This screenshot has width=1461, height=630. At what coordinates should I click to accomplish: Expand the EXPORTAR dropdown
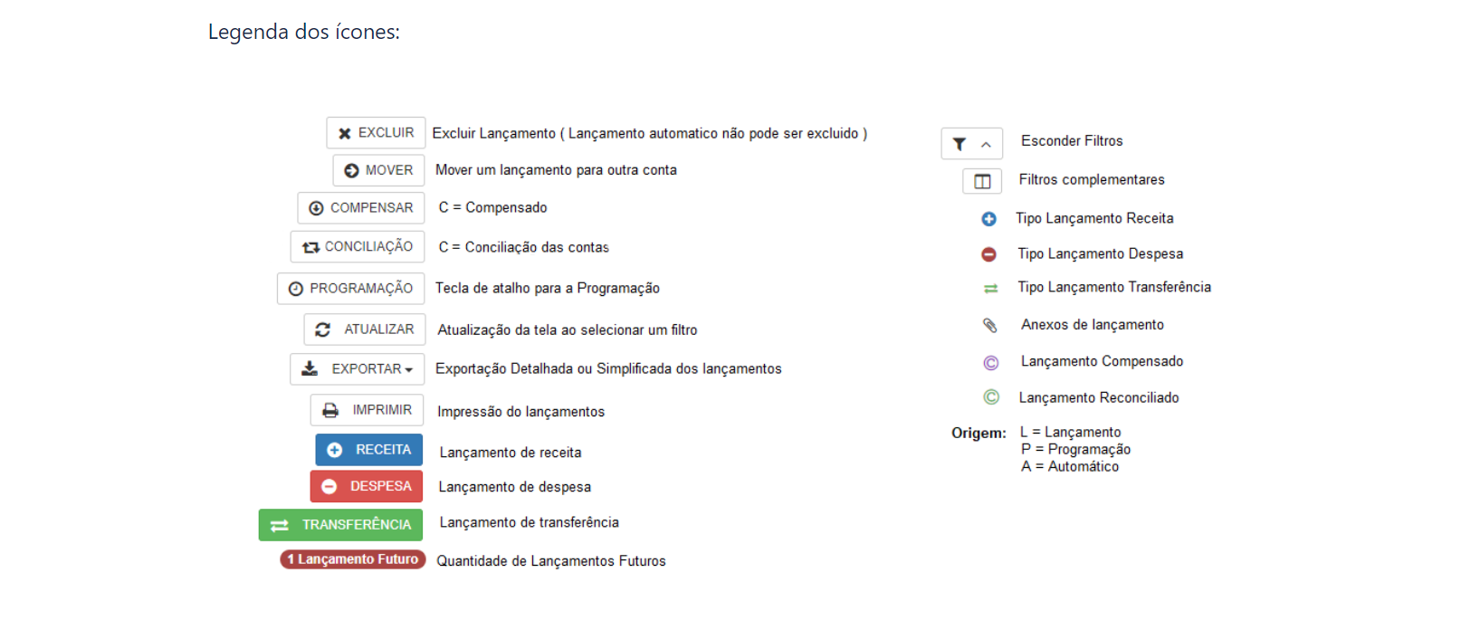point(358,369)
